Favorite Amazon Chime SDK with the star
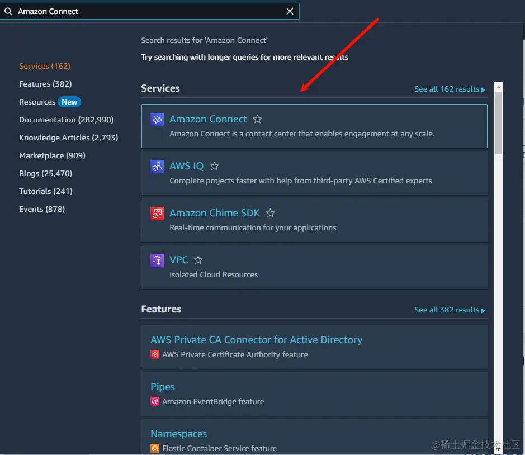 point(270,212)
